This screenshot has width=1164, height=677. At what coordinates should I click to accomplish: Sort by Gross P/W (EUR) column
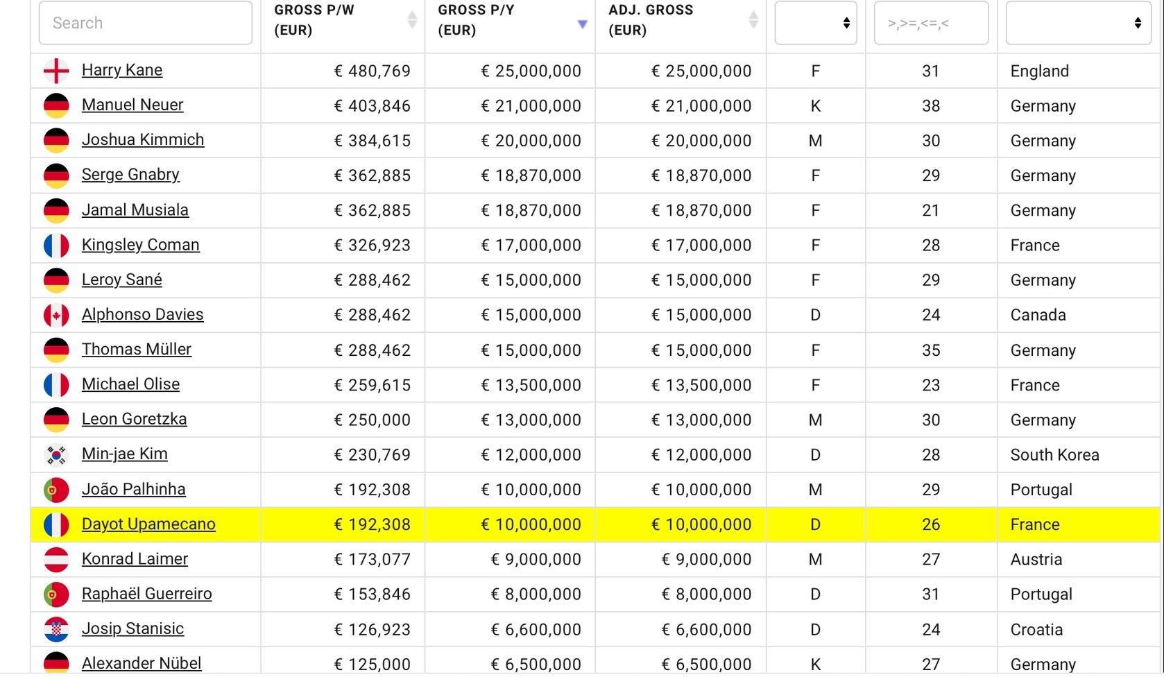[x=411, y=20]
